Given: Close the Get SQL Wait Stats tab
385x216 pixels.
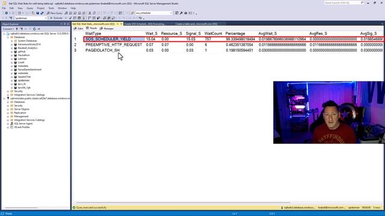Looking at the screenshot, I should point(121,24).
